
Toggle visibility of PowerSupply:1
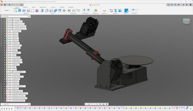[8, 58]
